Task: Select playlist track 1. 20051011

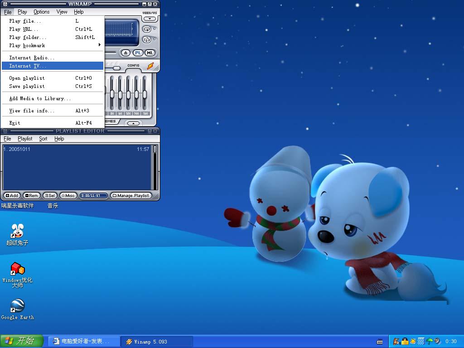Action: click(77, 149)
